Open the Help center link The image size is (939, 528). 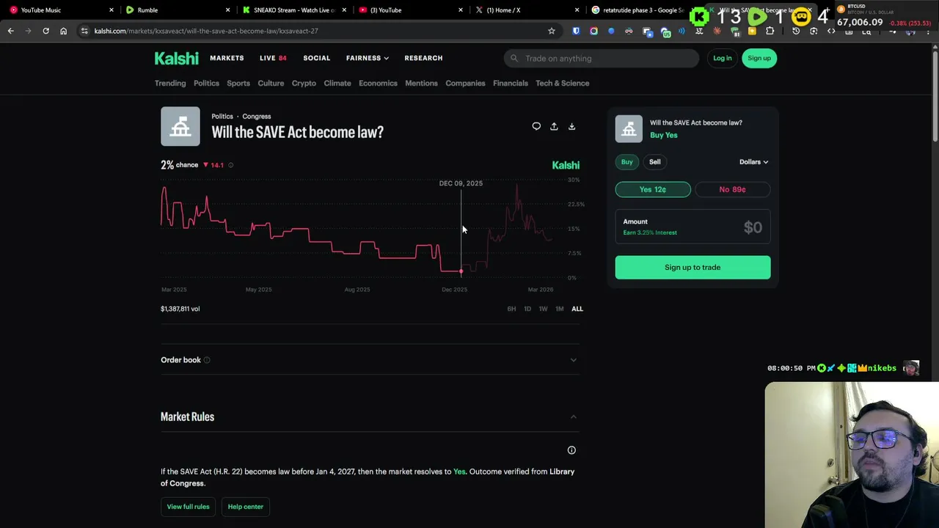[x=246, y=507]
